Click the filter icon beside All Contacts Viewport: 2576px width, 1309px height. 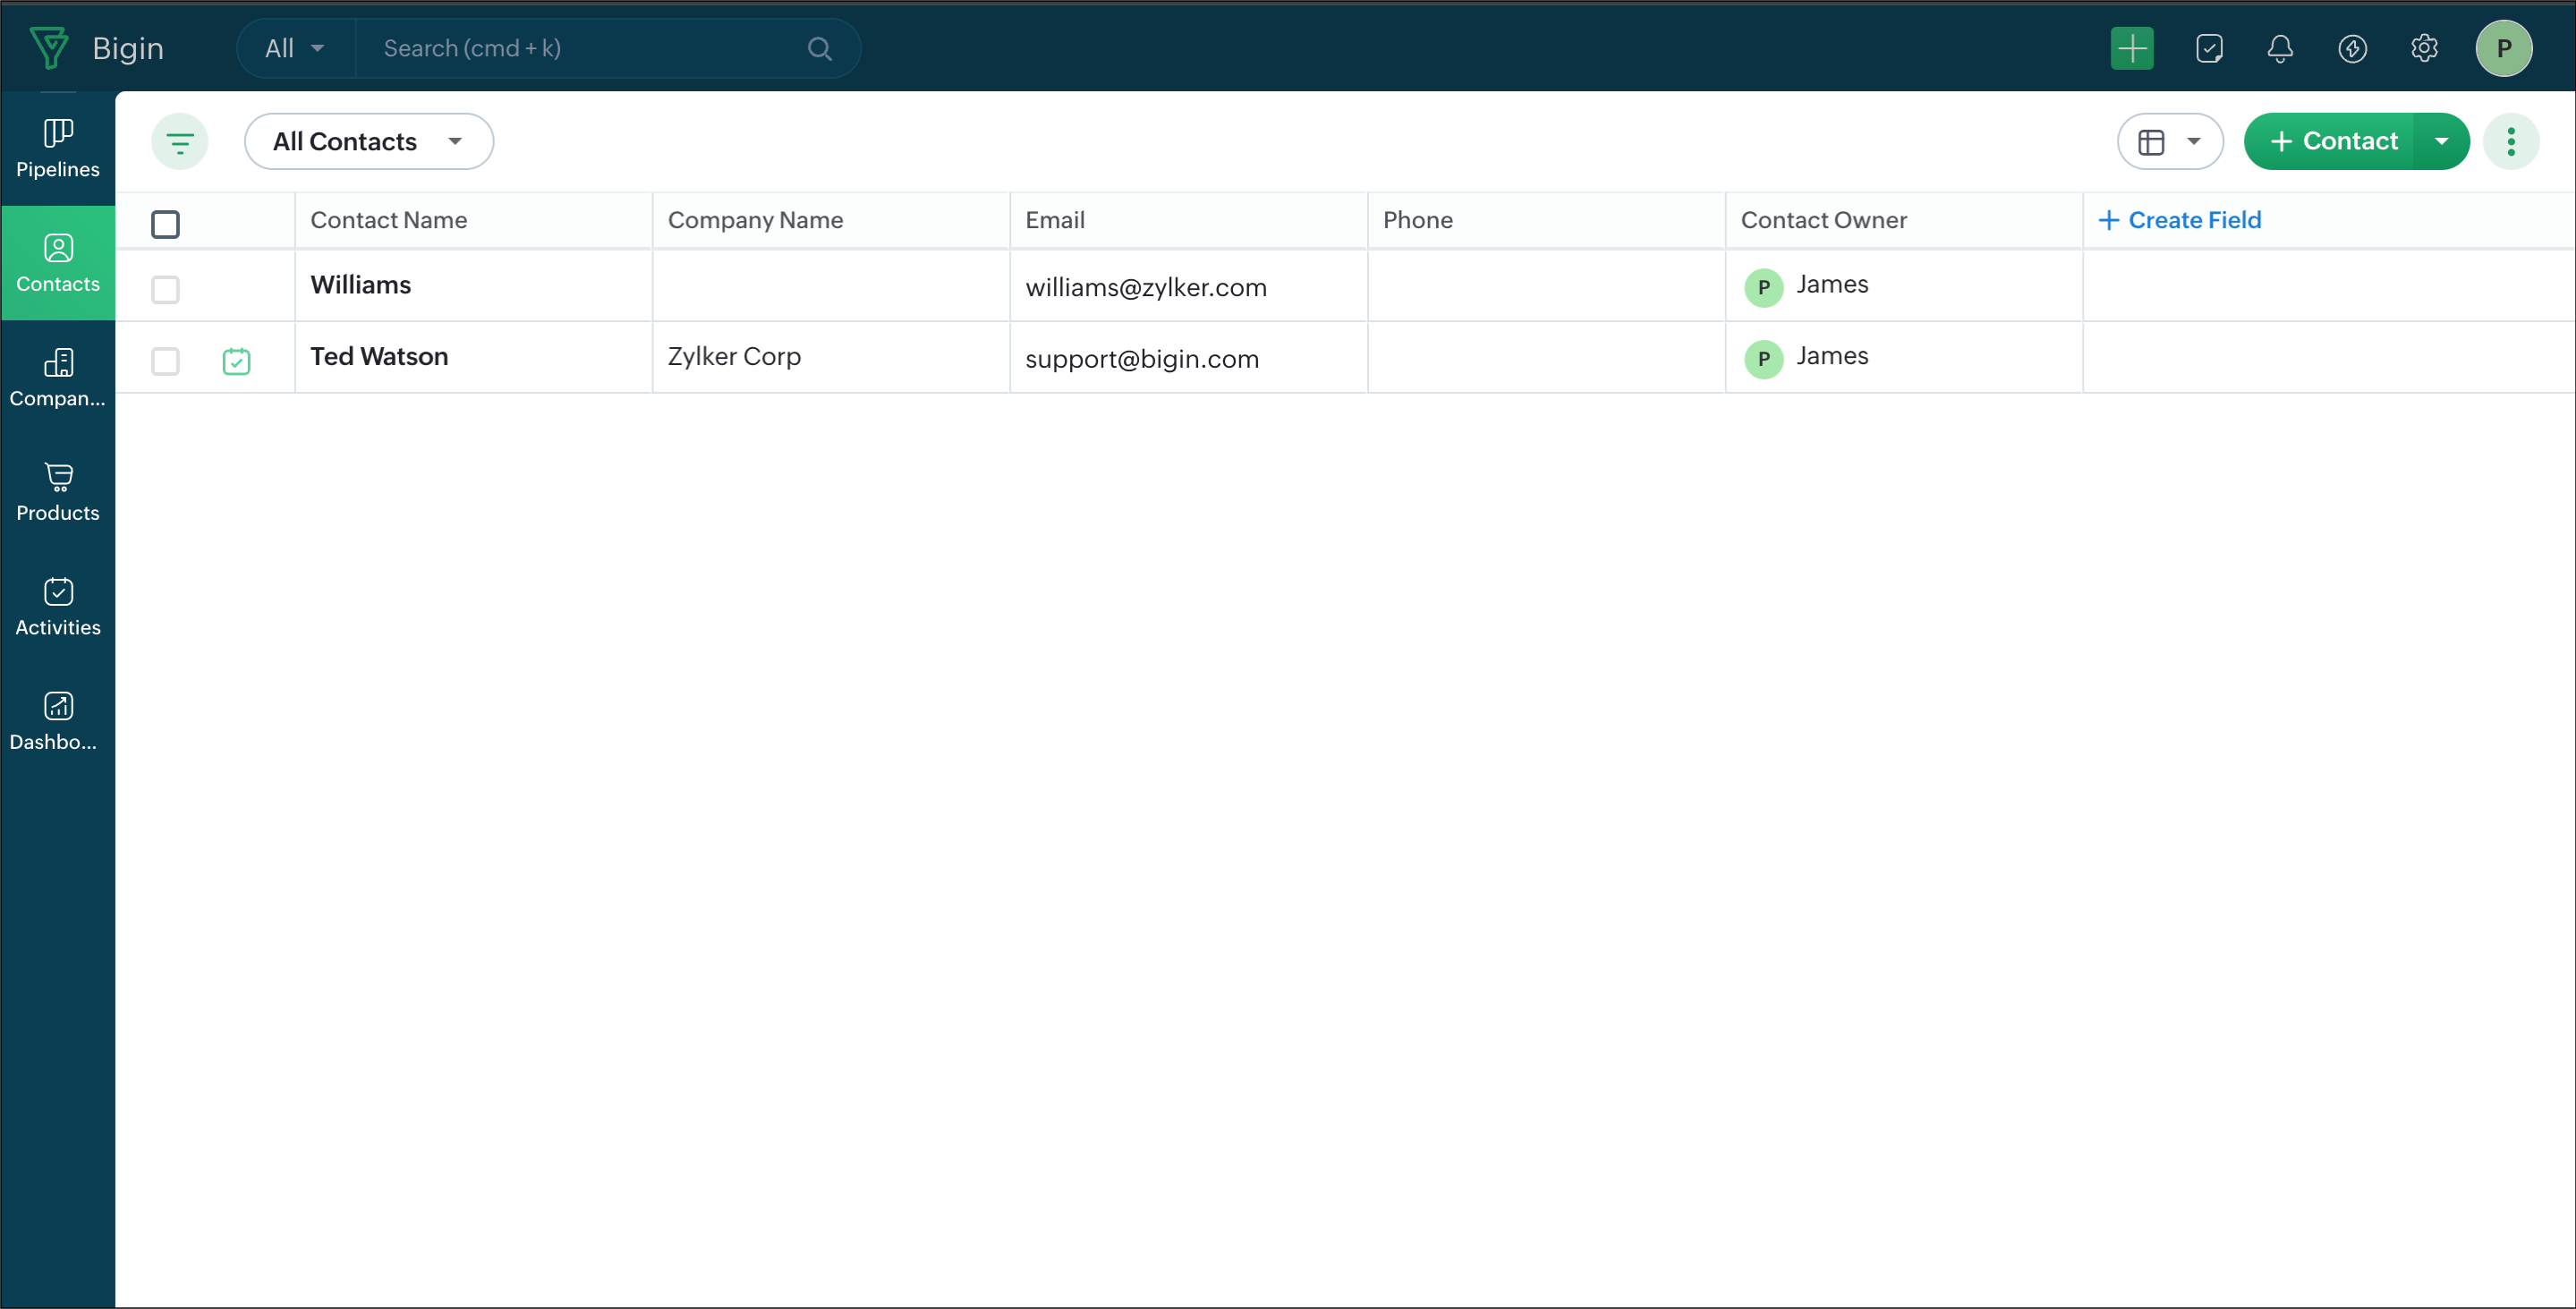179,142
